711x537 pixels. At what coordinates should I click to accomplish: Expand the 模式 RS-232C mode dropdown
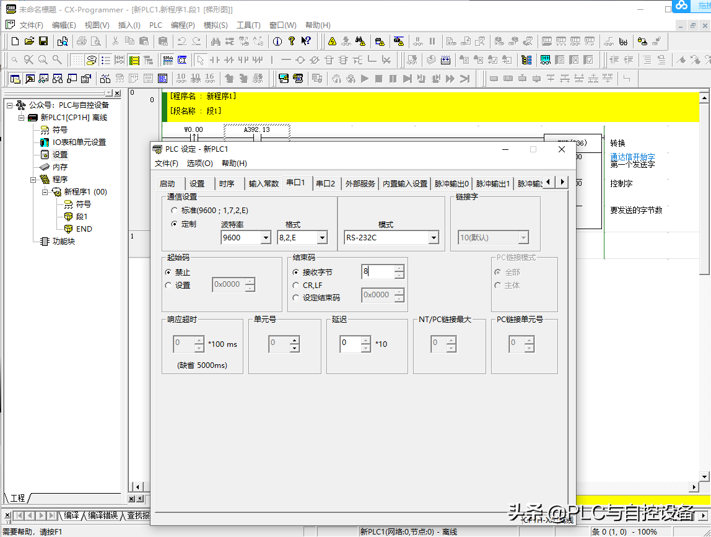point(433,238)
